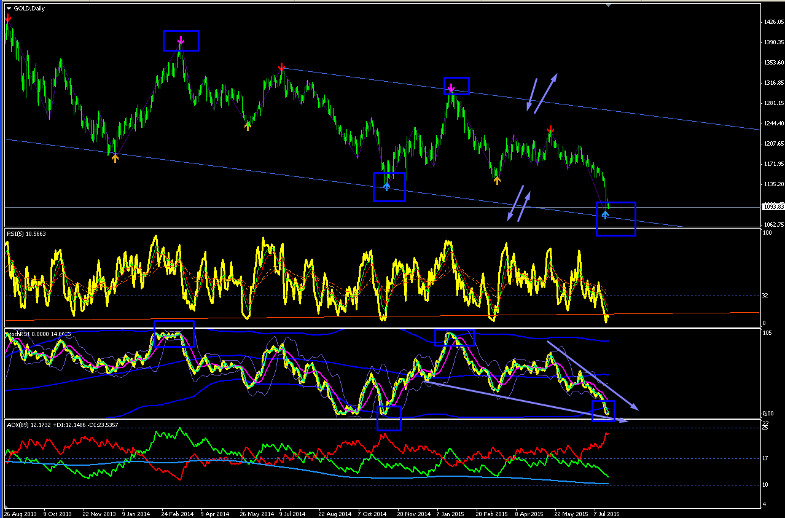The width and height of the screenshot is (785, 518).
Task: Select red down arrow at May 2015 high
Action: pyautogui.click(x=551, y=129)
